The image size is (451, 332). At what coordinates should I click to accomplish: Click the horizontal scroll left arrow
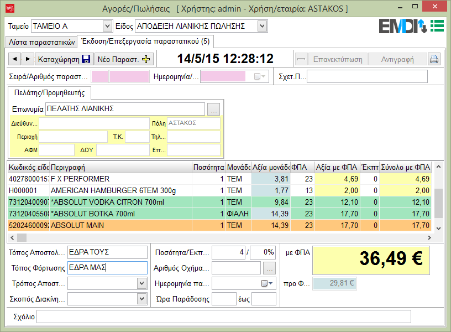tap(12, 237)
